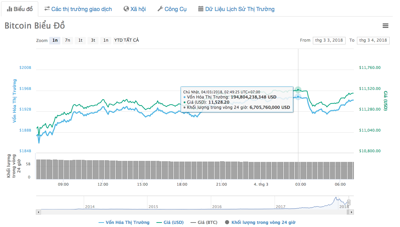Click the 2016 area in navigator timeline
The height and width of the screenshot is (227, 400).
(217, 207)
